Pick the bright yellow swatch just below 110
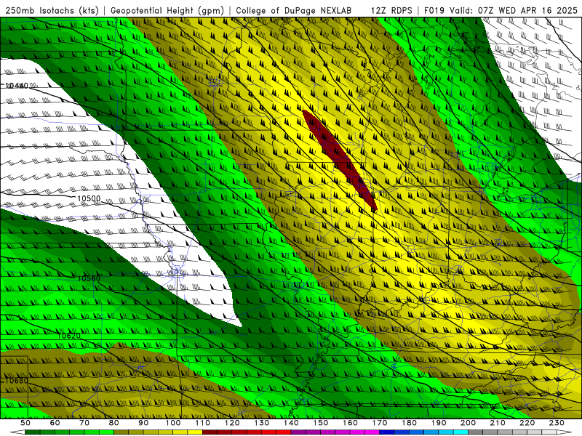Image resolution: width=582 pixels, height=436 pixels. coord(195,432)
